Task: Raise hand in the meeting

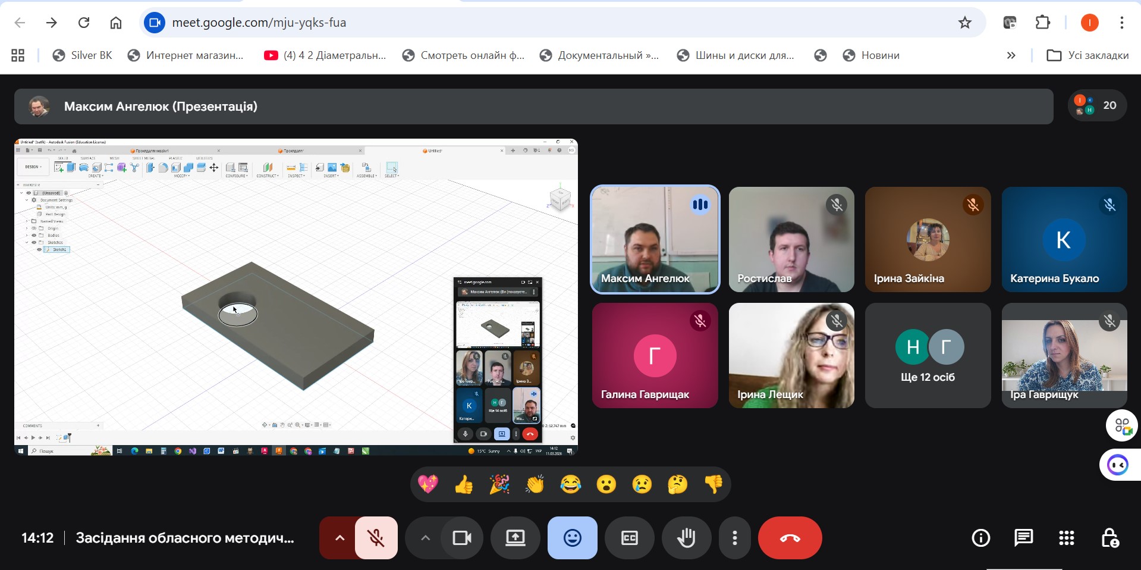Action: (686, 538)
